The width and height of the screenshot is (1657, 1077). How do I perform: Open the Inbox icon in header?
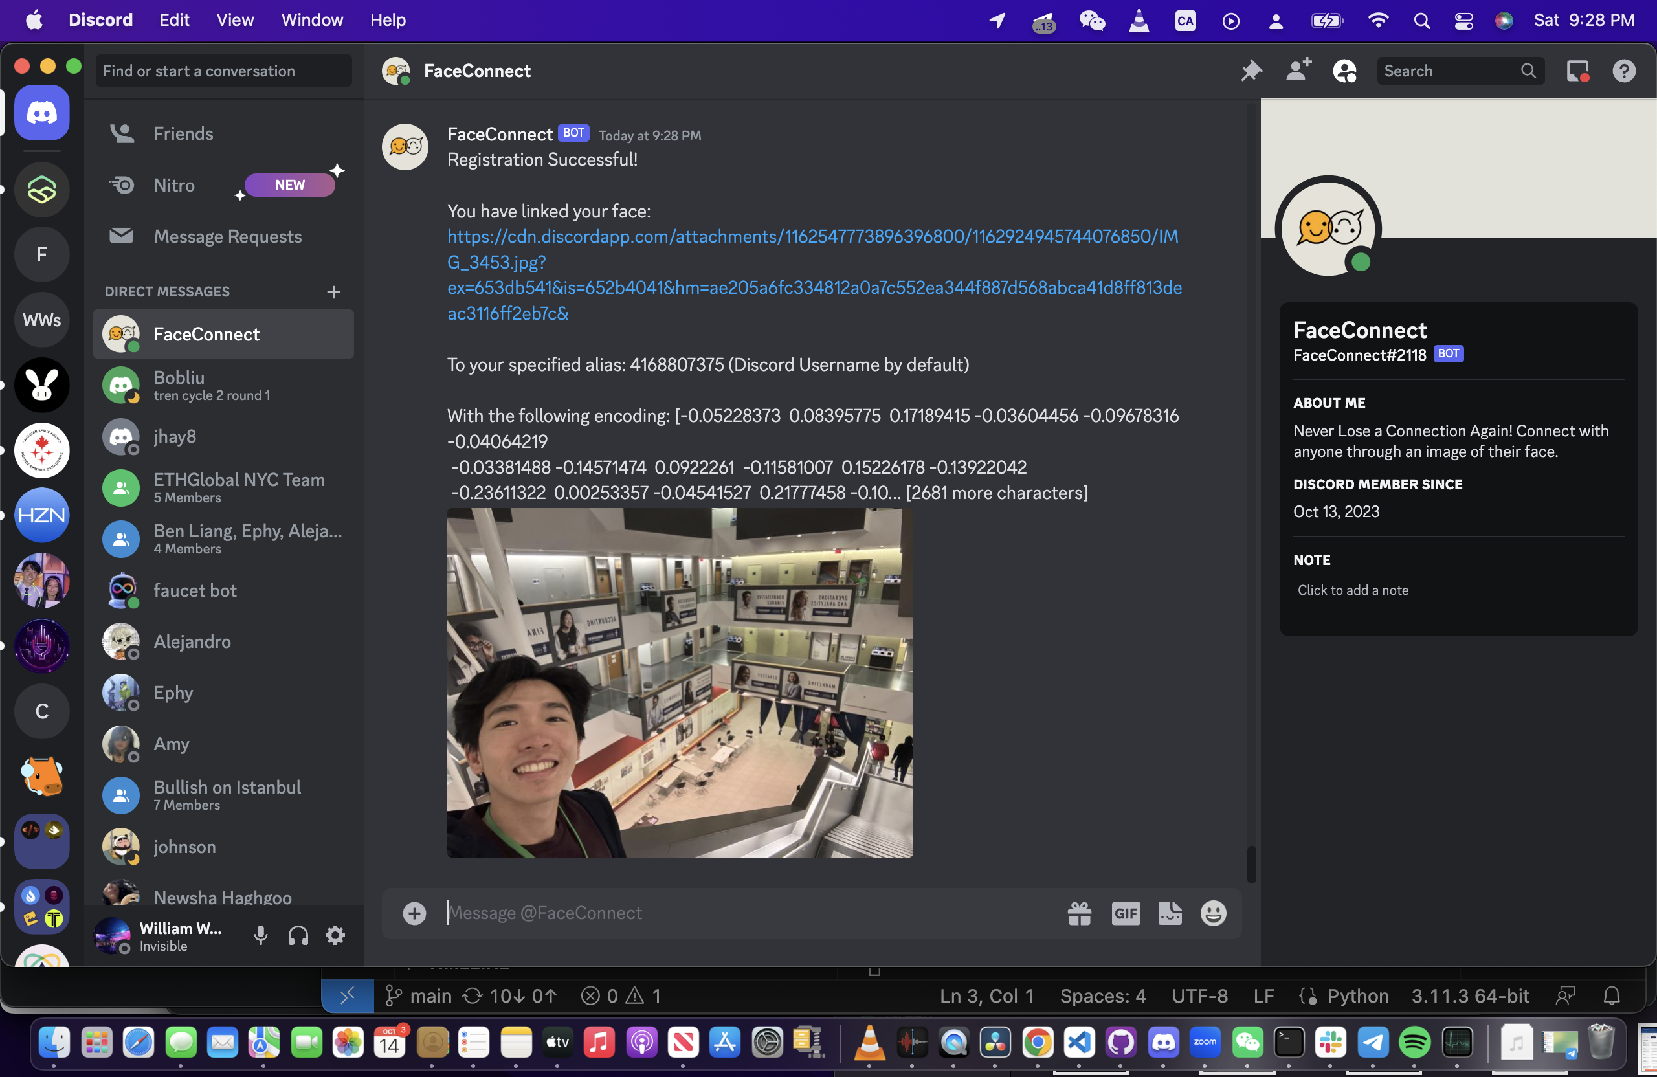tap(1577, 71)
